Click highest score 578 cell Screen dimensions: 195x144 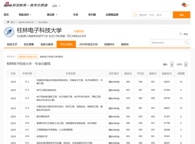click(128, 98)
